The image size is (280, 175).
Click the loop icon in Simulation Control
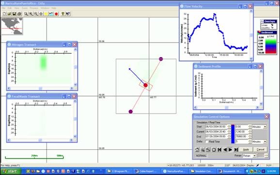click(208, 149)
